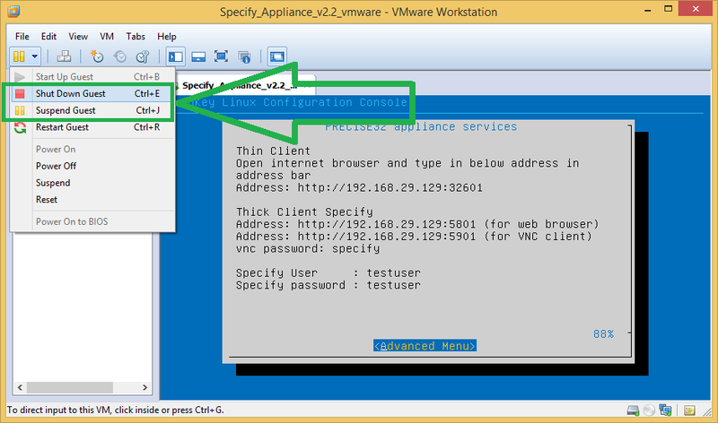Click the Revert to snapshot toolbar icon
This screenshot has height=423, width=718.
[x=120, y=56]
